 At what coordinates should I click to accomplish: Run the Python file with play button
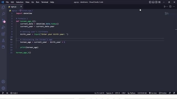point(165,7)
